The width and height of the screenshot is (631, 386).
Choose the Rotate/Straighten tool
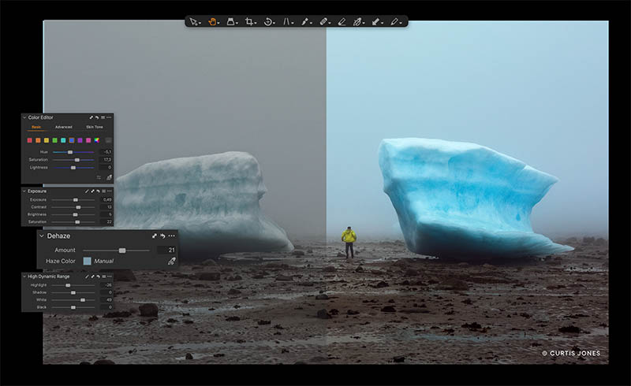tap(267, 22)
